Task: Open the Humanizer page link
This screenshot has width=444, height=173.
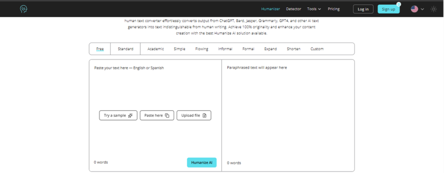Action: click(x=271, y=9)
